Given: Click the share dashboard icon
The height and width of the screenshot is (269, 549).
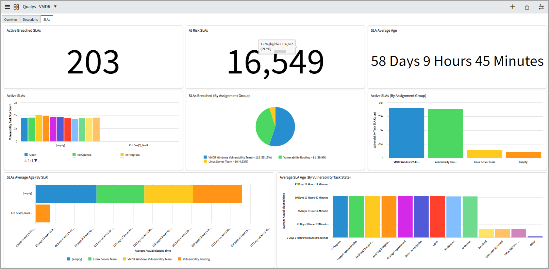Looking at the screenshot, I should tap(527, 7).
